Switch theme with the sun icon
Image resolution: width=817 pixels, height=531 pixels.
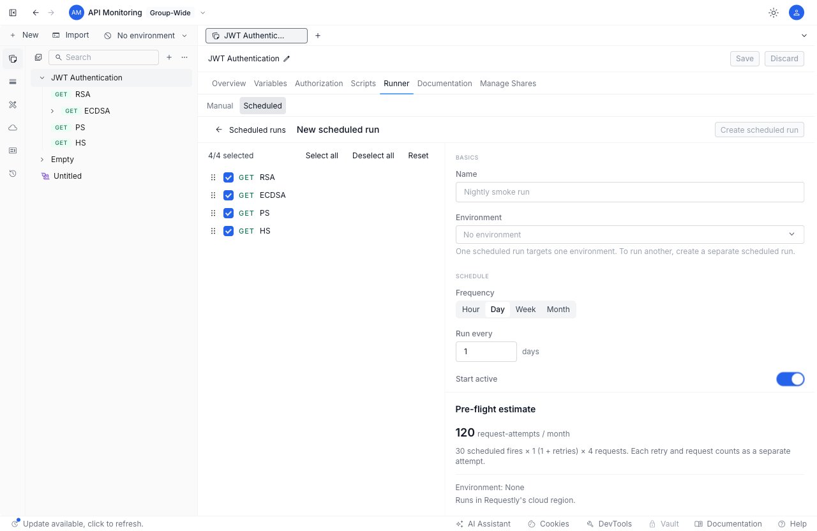coord(774,13)
